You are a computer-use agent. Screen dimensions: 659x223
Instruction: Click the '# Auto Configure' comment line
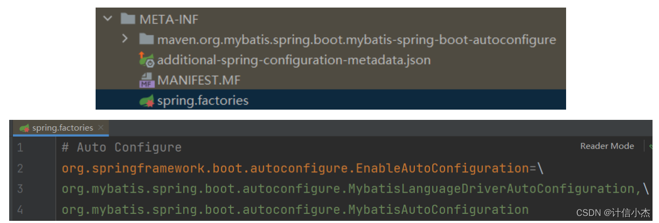(122, 147)
